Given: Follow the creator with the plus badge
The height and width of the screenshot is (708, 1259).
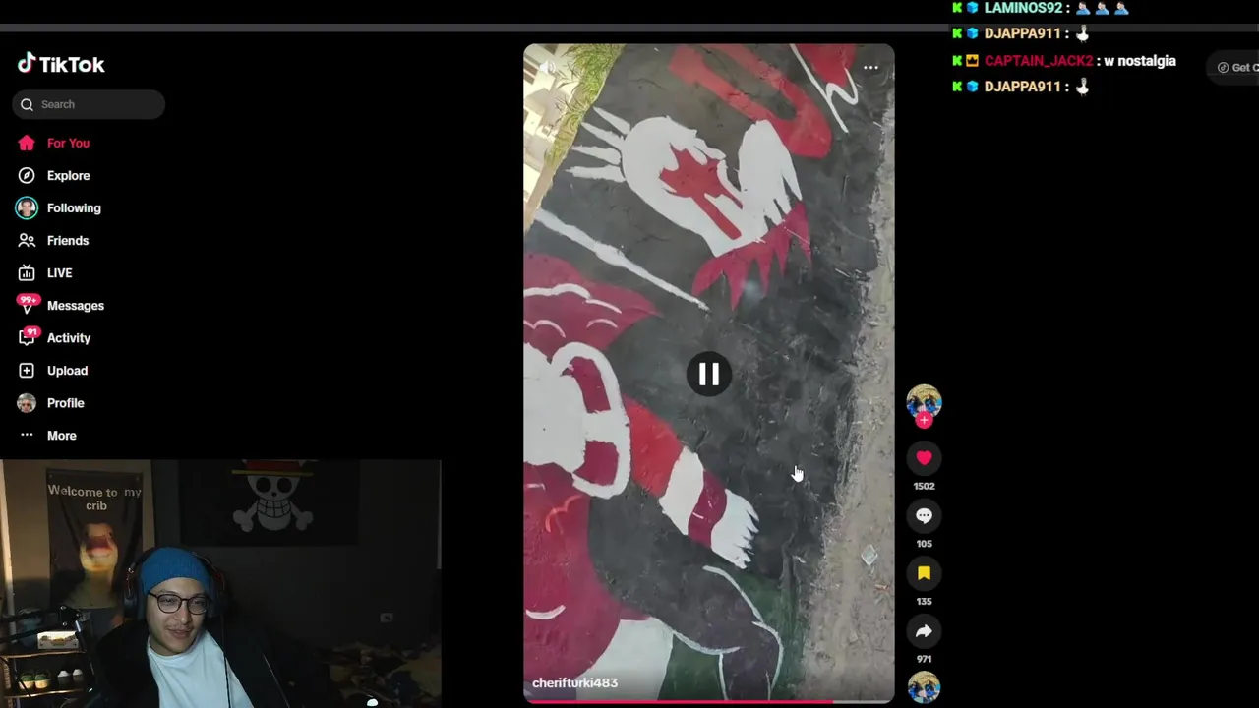Looking at the screenshot, I should (924, 421).
